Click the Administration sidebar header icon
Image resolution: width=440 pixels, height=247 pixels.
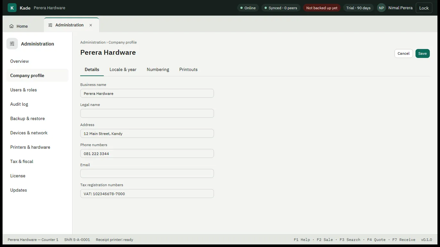click(x=12, y=43)
